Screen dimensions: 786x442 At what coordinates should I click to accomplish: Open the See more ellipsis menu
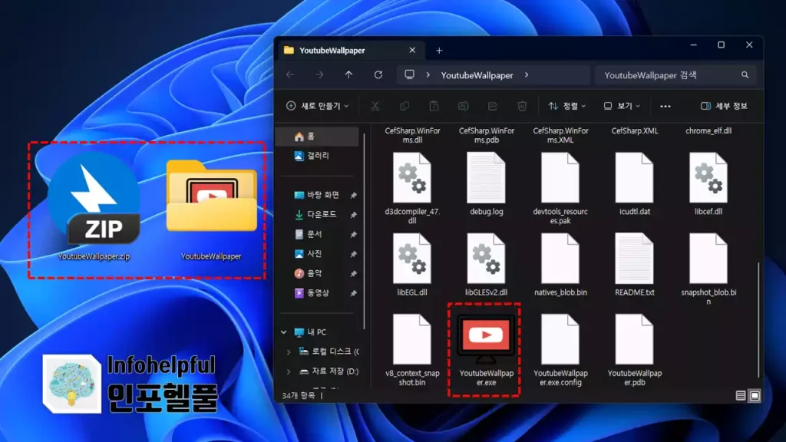665,106
